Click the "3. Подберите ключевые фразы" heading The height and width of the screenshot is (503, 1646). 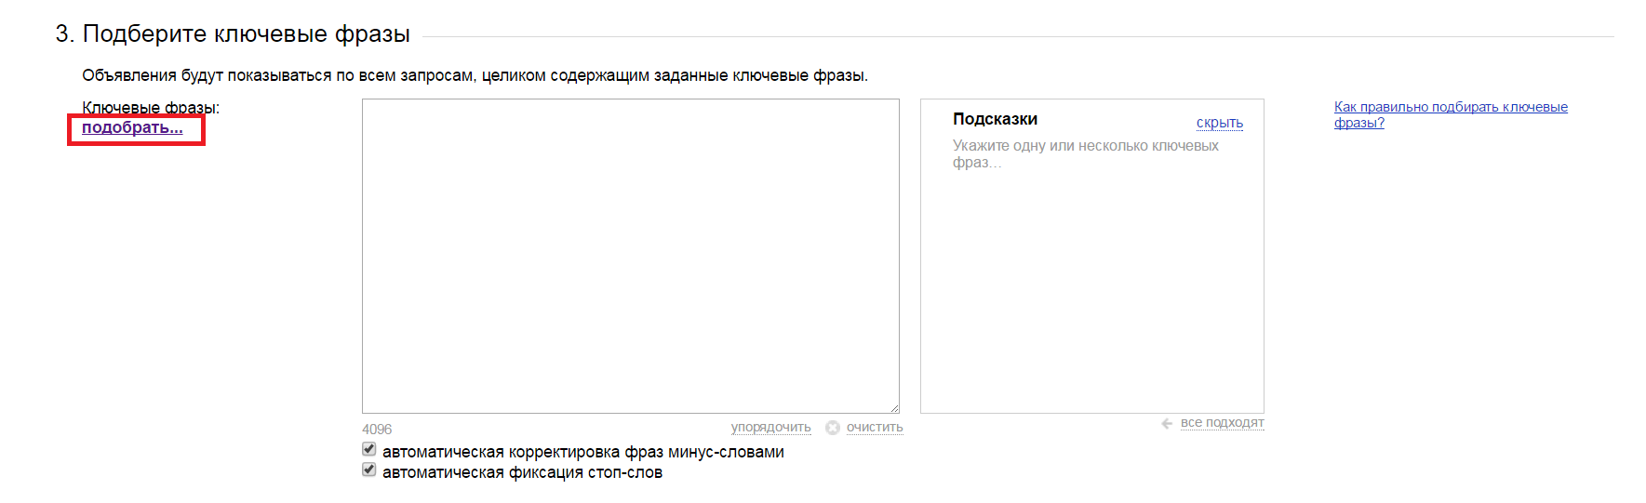(233, 33)
